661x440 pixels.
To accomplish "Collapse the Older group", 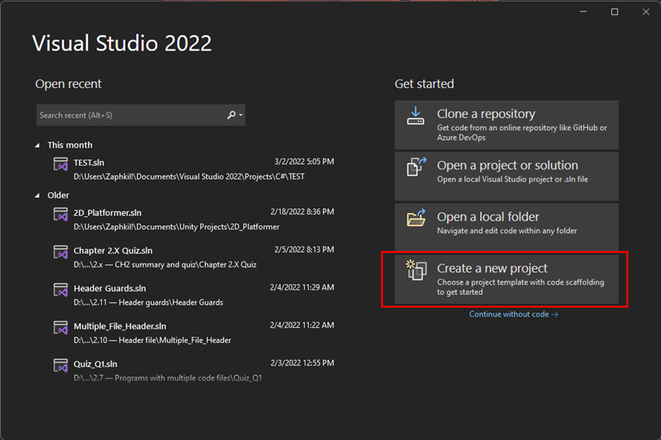I will [x=37, y=196].
